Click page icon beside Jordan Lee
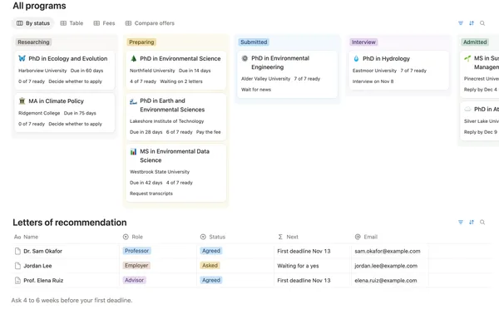 17,266
